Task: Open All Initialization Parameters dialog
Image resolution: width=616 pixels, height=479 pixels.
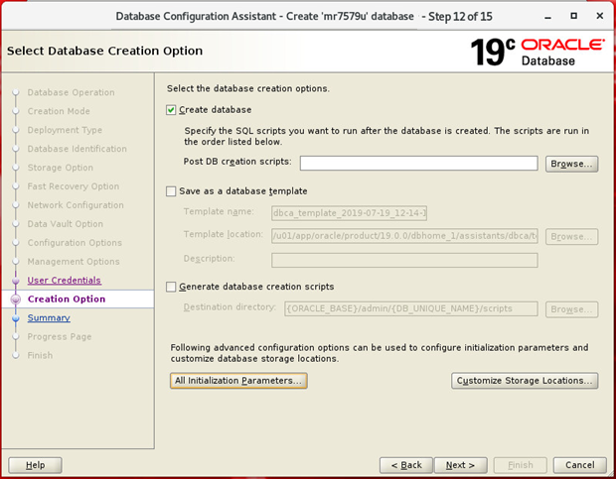Action: 238,381
